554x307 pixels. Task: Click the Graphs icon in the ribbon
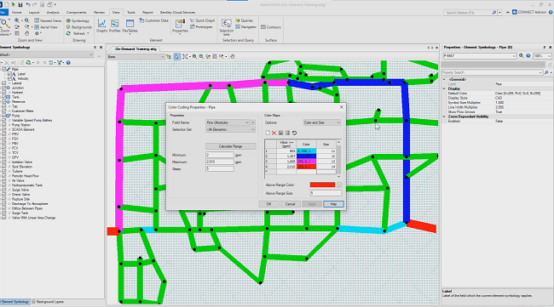tap(101, 26)
